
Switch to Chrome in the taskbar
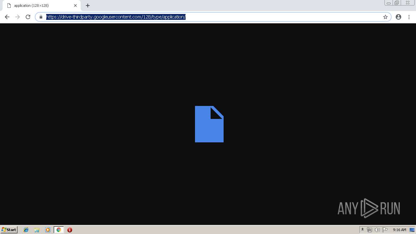pyautogui.click(x=58, y=230)
